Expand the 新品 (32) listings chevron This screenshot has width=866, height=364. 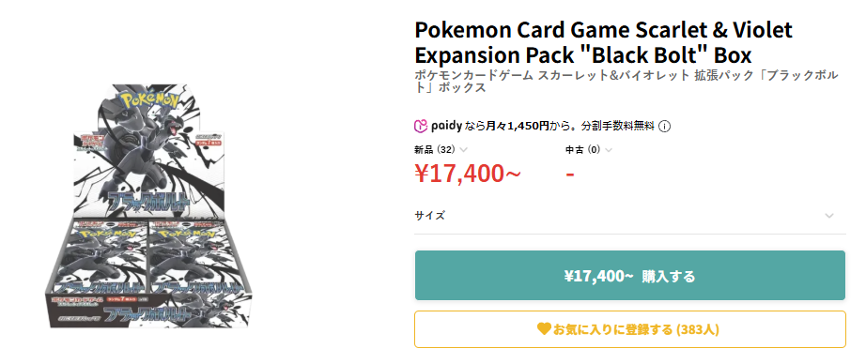click(x=463, y=149)
